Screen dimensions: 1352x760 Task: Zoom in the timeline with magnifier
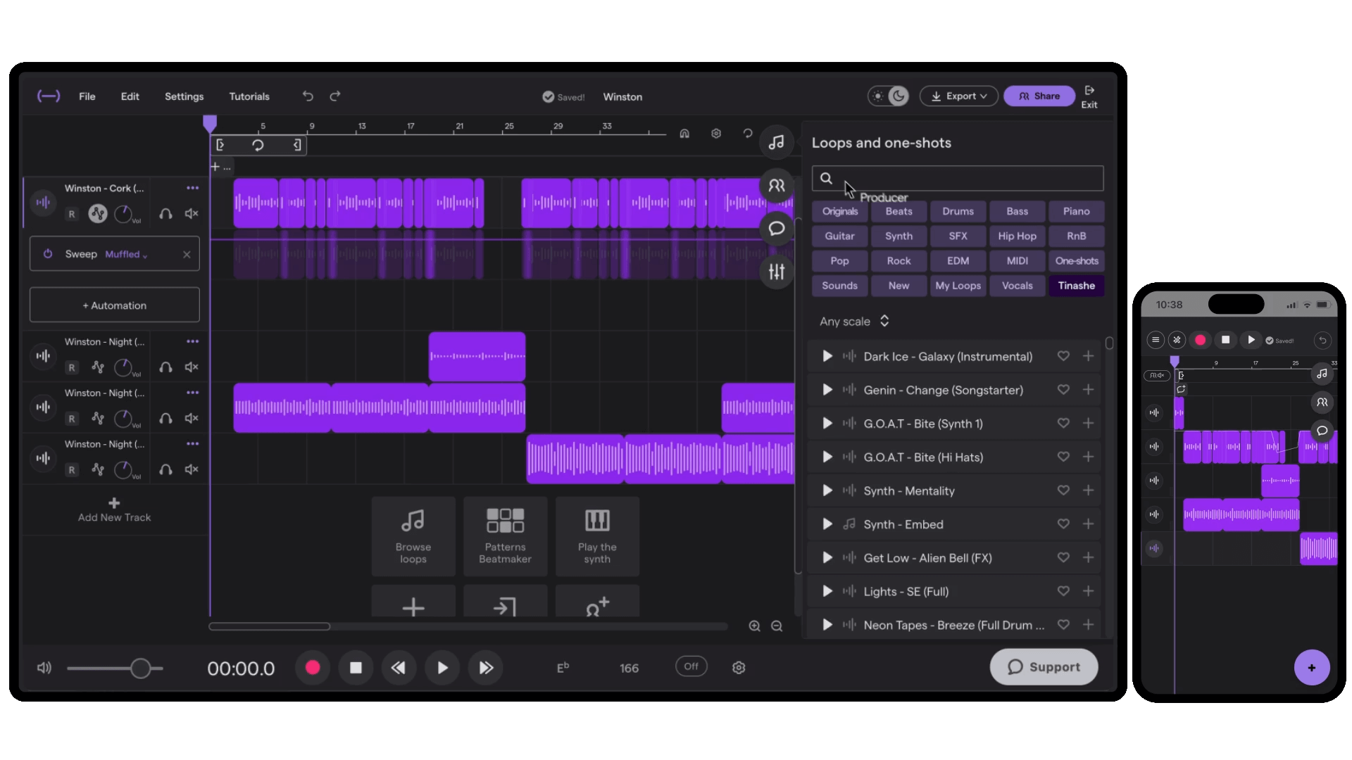click(x=754, y=626)
